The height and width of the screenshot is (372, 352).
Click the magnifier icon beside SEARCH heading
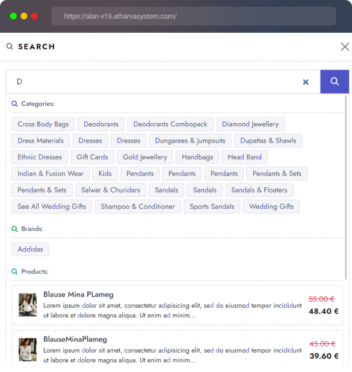9,46
